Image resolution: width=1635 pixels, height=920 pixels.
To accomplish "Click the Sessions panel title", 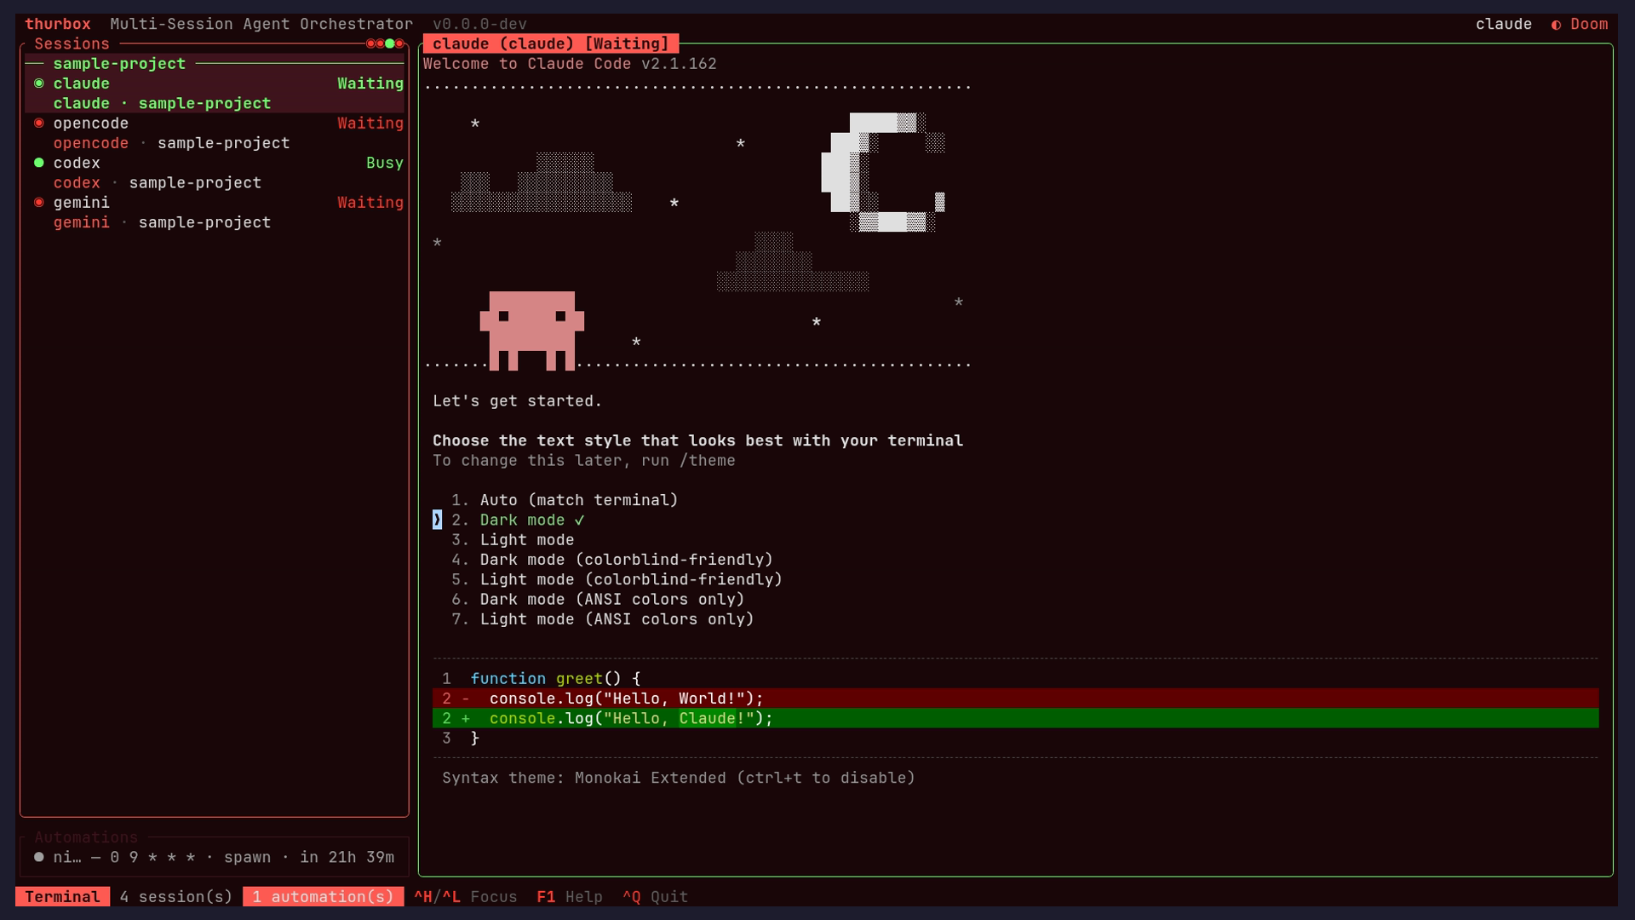I will 72,43.
